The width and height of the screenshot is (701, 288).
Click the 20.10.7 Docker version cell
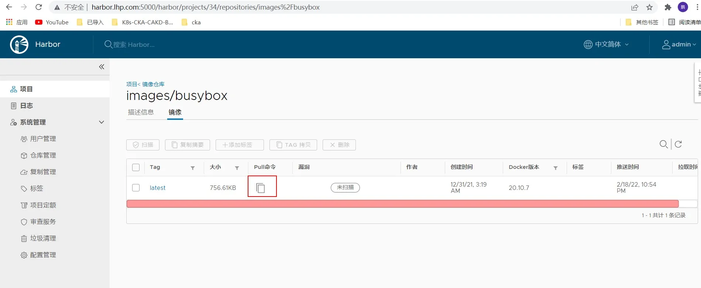(x=519, y=188)
